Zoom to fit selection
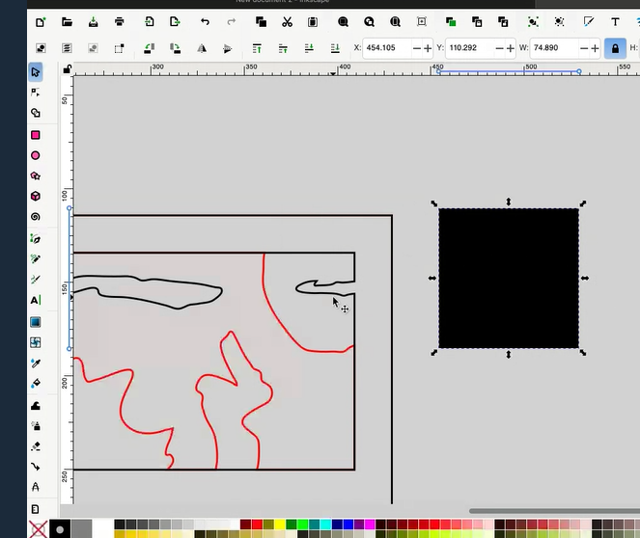The image size is (640, 538). pos(343,22)
